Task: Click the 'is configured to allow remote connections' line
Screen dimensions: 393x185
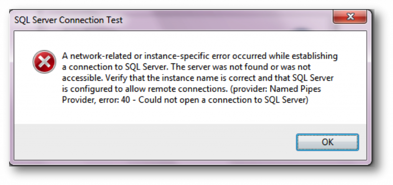Action: (192, 89)
